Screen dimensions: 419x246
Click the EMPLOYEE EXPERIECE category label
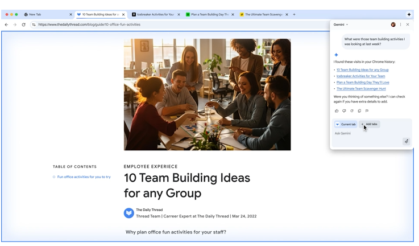(x=151, y=166)
